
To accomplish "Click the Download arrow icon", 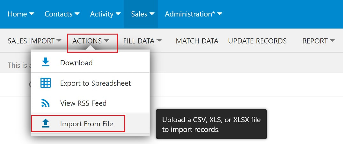I will click(x=46, y=62).
